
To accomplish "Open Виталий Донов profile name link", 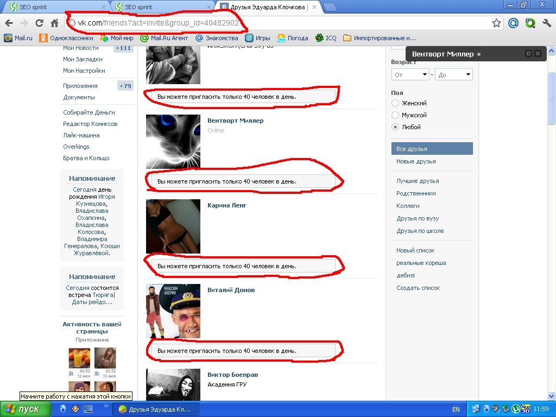I will 231,290.
